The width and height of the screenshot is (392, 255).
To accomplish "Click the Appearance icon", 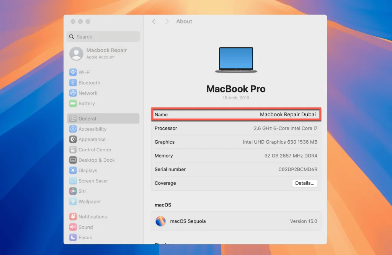I will (x=73, y=140).
